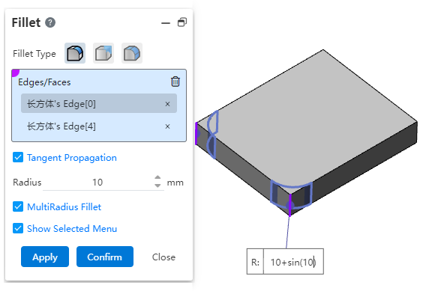Viewport: 423px width, 291px height.
Task: Remove Edge[4] from selection list
Action: click(167, 126)
